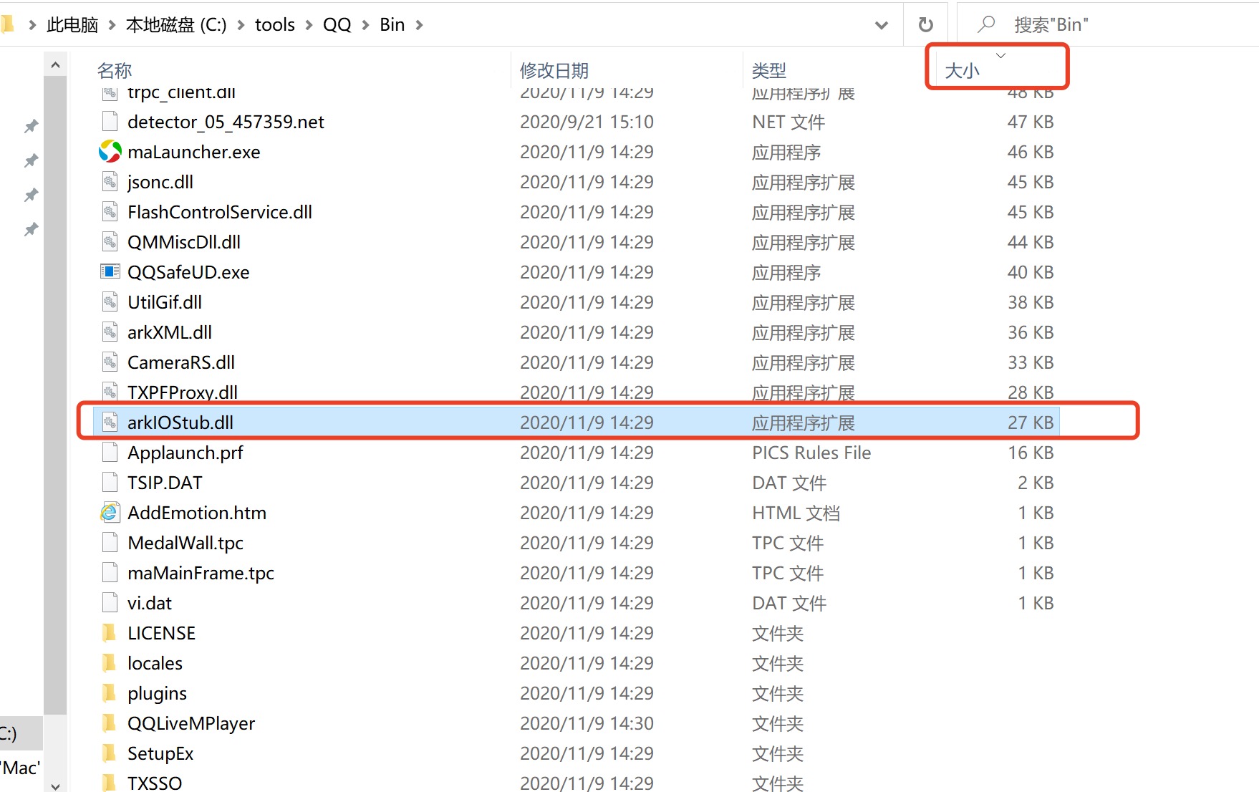Click the navigation pane scrollbar track
1259x792 pixels.
pyautogui.click(x=55, y=394)
